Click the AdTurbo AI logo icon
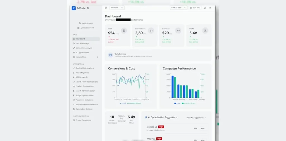286x141 pixels. coord(74,8)
